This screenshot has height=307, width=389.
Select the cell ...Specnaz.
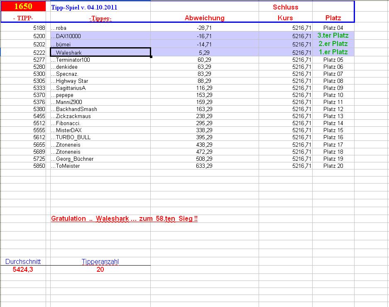click(x=100, y=74)
